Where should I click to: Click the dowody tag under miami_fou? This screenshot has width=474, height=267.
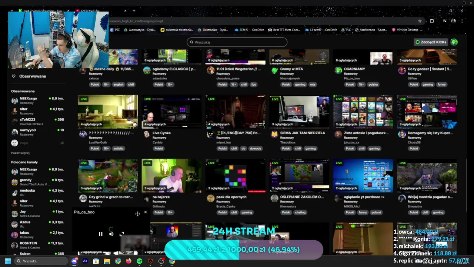tap(256, 148)
